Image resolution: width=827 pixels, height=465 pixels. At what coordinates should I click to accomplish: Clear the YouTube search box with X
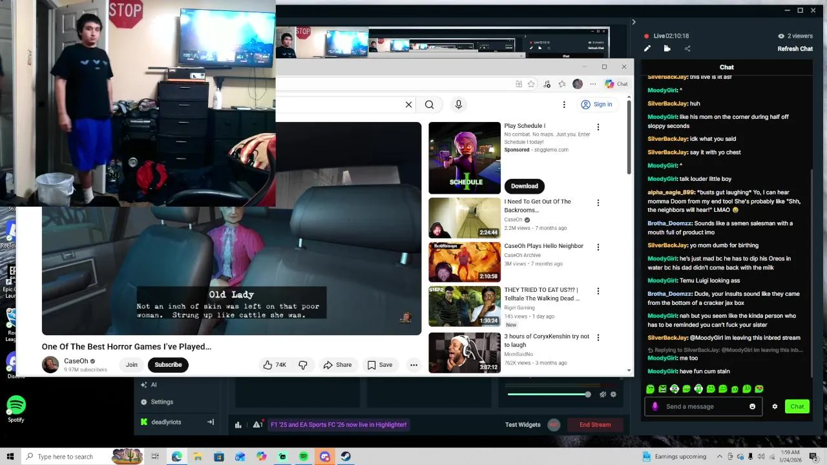tap(408, 105)
